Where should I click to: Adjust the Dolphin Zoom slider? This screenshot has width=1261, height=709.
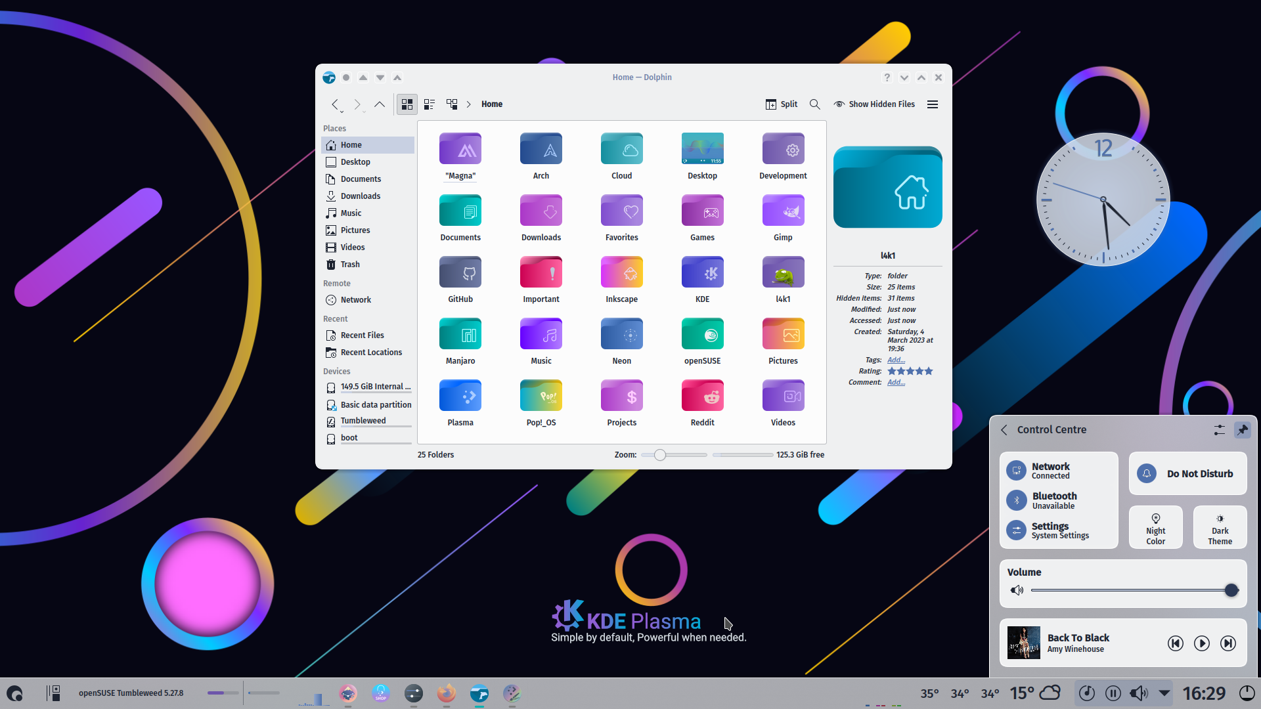tap(674, 455)
